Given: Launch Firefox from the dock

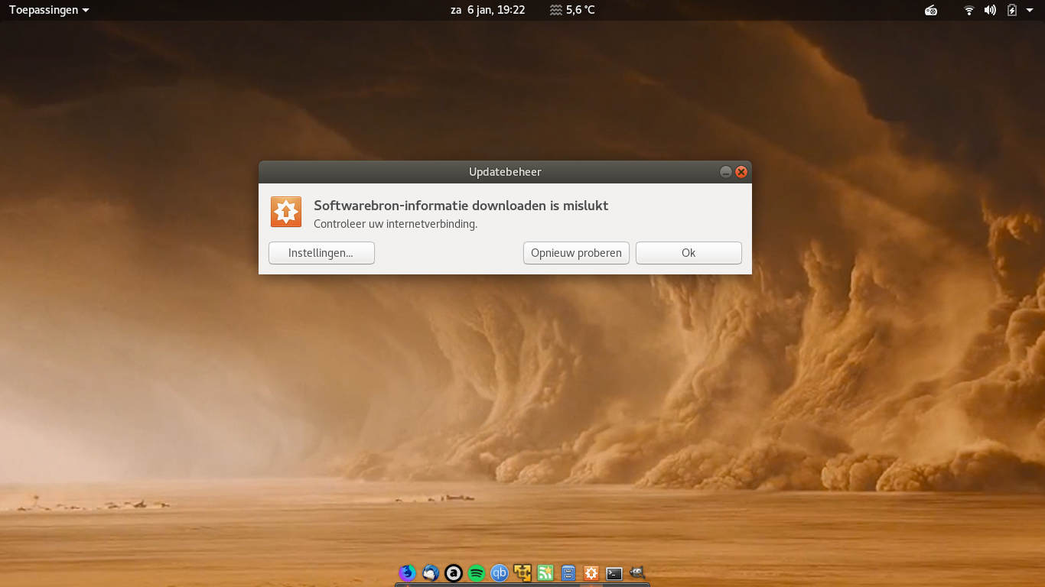Looking at the screenshot, I should pyautogui.click(x=408, y=572).
